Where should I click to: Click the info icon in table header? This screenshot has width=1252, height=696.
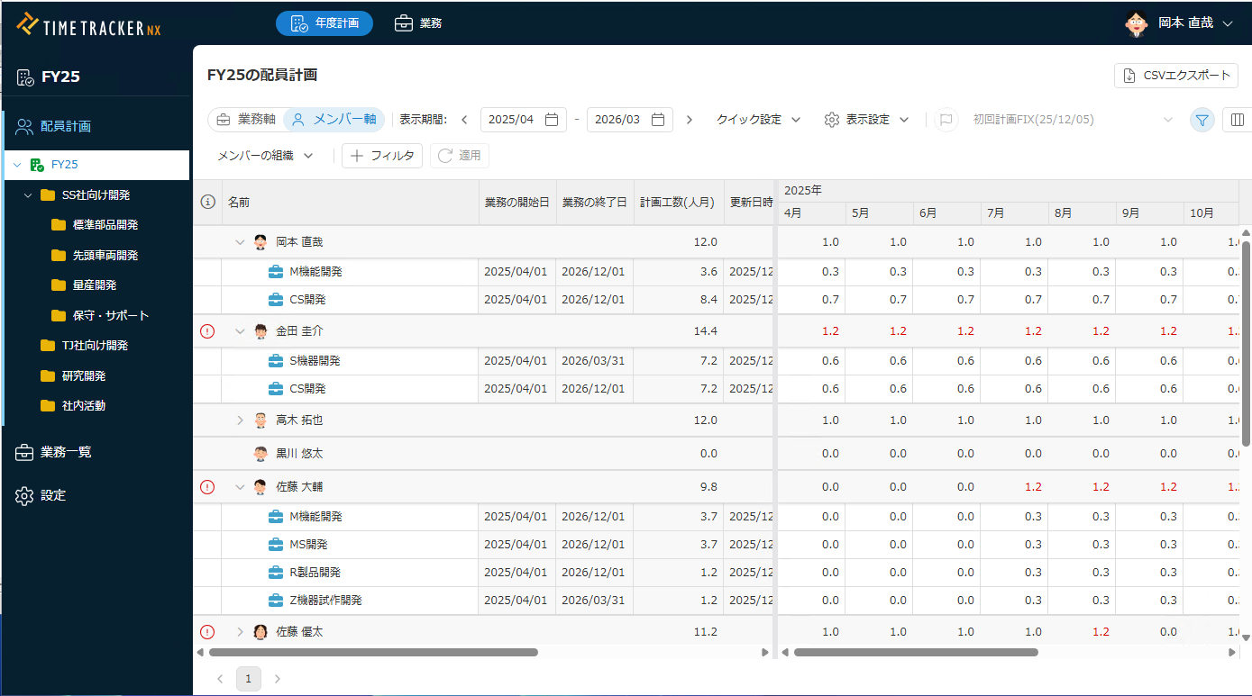coord(207,203)
